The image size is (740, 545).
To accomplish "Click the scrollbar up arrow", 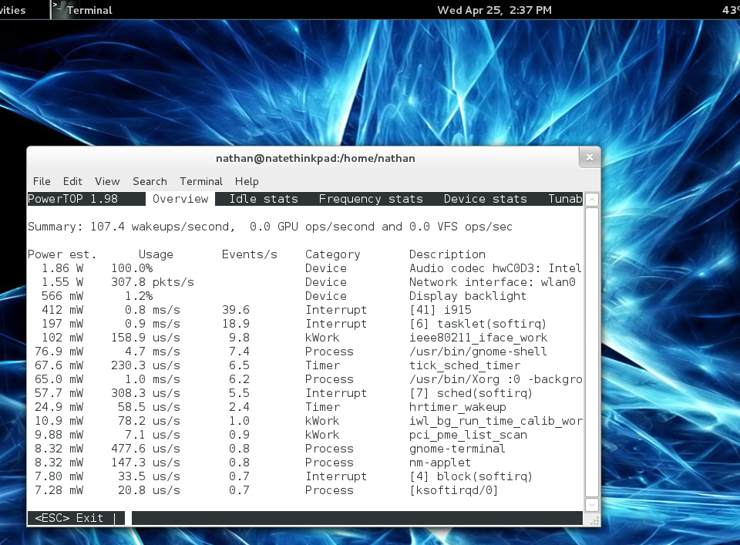I will pyautogui.click(x=591, y=200).
